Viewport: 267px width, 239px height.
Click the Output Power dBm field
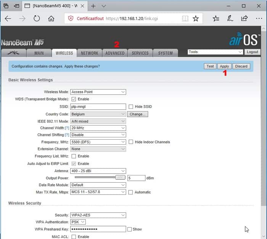point(137,178)
